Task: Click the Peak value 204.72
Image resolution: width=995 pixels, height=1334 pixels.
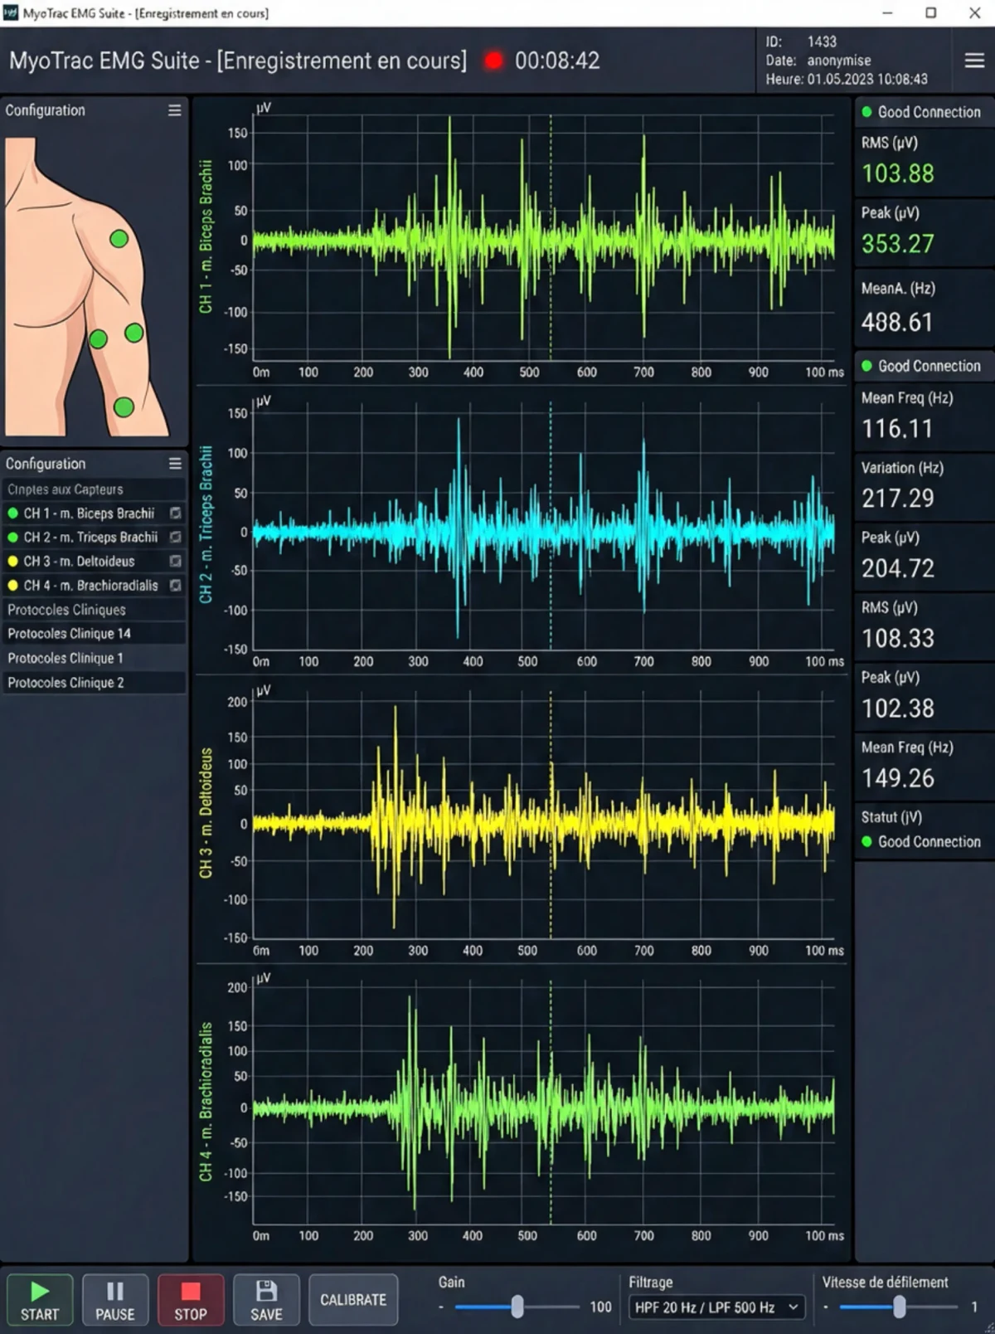Action: [x=897, y=568]
